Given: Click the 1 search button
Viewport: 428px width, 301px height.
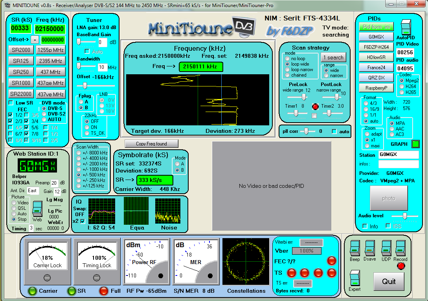Looking at the screenshot, I should coord(333,58).
